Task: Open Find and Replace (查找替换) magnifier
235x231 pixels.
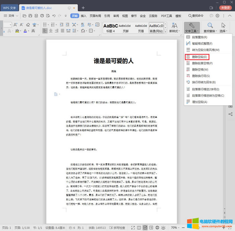Action: [x=210, y=25]
